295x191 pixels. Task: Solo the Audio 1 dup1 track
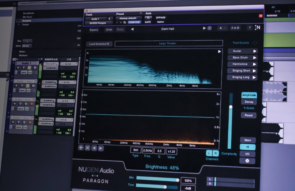pyautogui.click(x=28, y=86)
